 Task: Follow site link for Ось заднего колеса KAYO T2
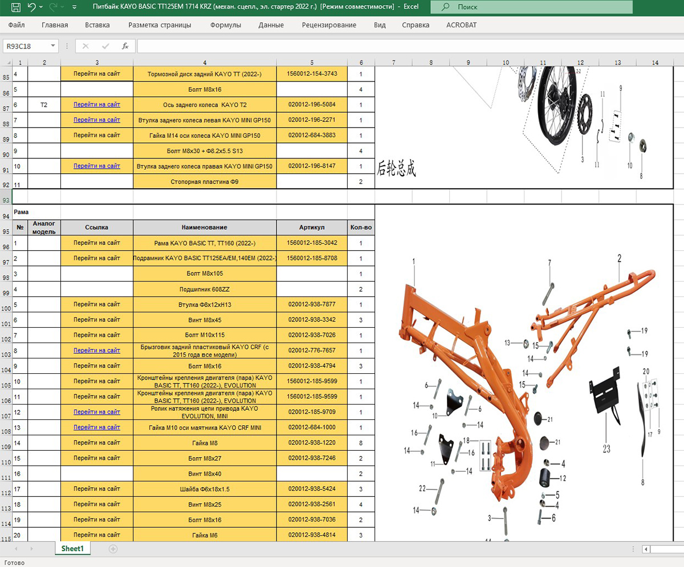click(x=97, y=105)
